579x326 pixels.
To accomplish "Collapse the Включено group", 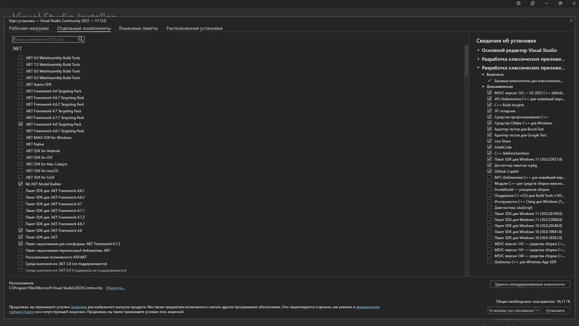I will (483, 75).
